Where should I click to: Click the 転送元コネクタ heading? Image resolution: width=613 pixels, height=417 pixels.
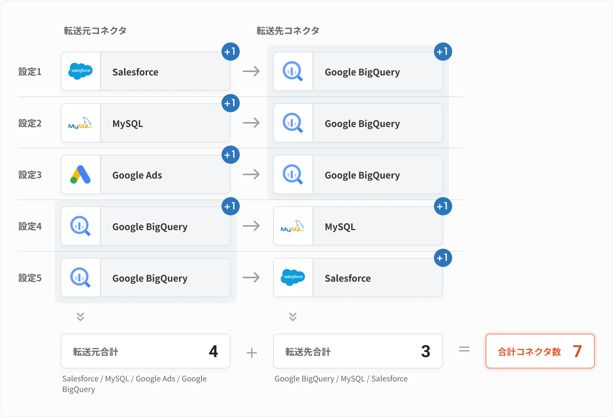point(95,31)
